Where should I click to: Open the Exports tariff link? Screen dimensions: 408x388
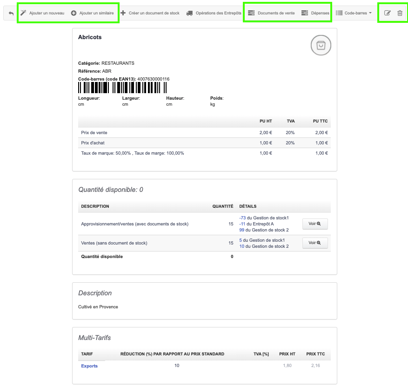pyautogui.click(x=90, y=366)
